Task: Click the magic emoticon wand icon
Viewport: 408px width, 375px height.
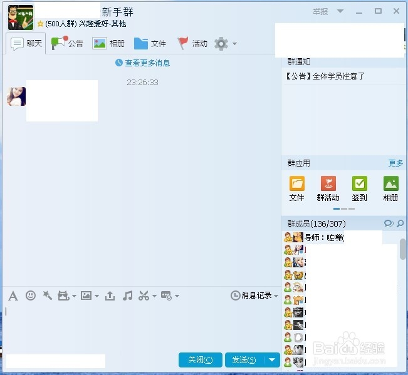Action: [x=48, y=295]
